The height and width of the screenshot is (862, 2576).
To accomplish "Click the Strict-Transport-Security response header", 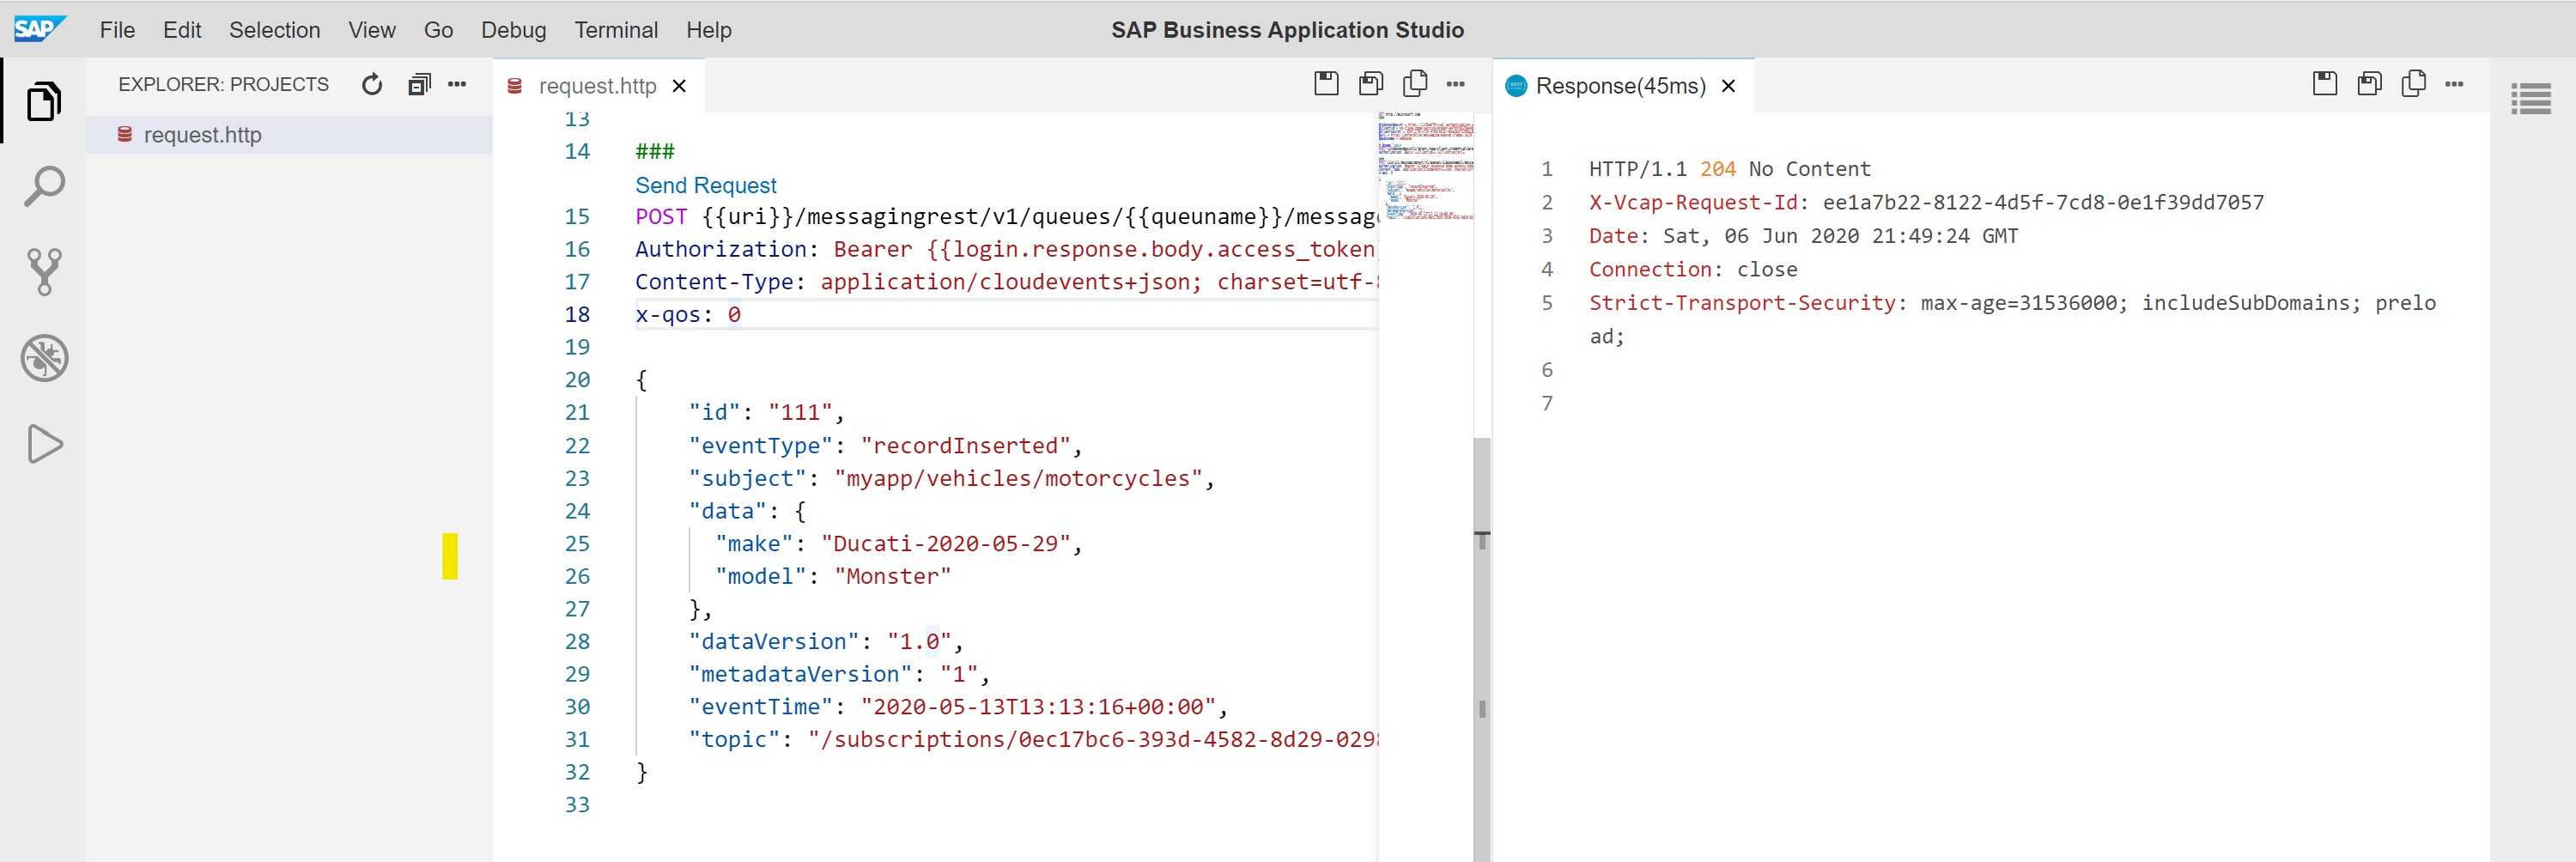I will 2012,319.
